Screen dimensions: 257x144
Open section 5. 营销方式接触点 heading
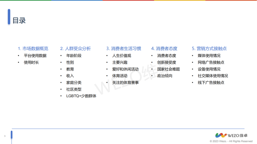[x=209, y=49]
